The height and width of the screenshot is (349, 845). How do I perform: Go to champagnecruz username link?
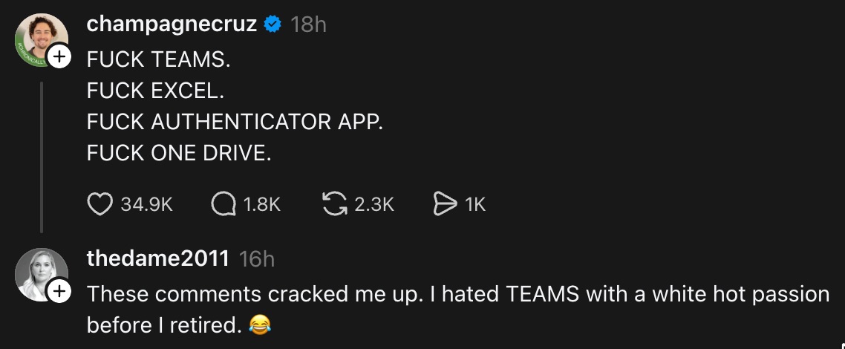click(x=172, y=25)
